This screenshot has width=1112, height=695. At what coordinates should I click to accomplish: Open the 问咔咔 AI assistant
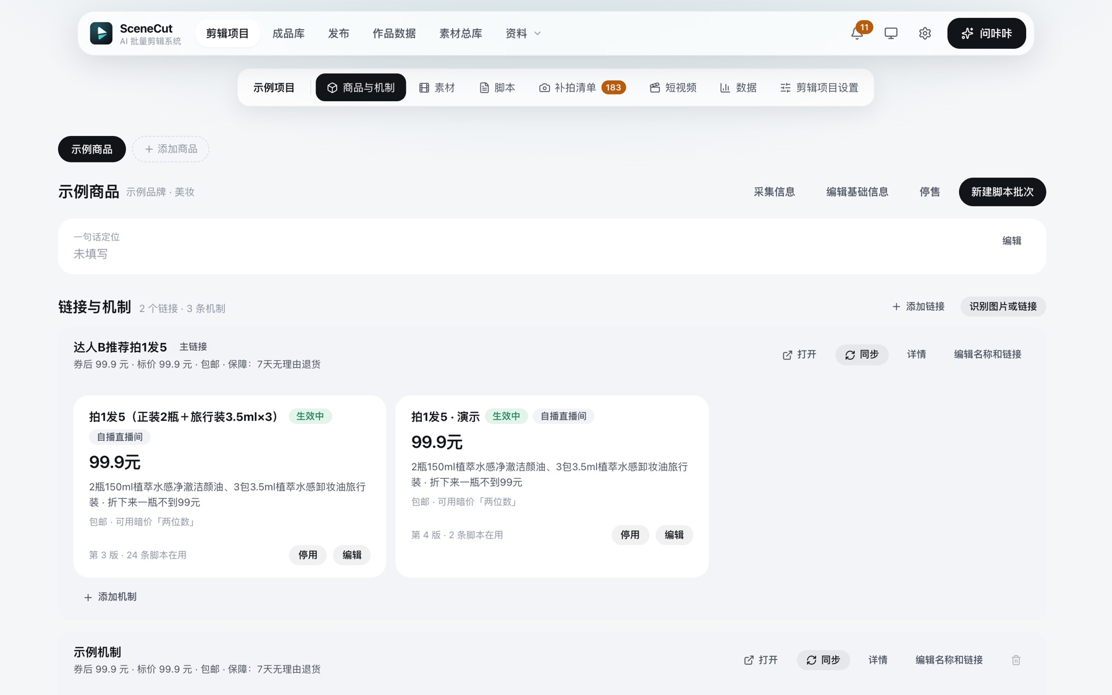click(x=987, y=33)
